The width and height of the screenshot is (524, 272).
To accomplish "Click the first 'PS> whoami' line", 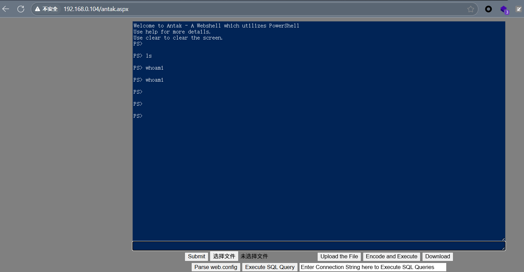I will coord(148,68).
